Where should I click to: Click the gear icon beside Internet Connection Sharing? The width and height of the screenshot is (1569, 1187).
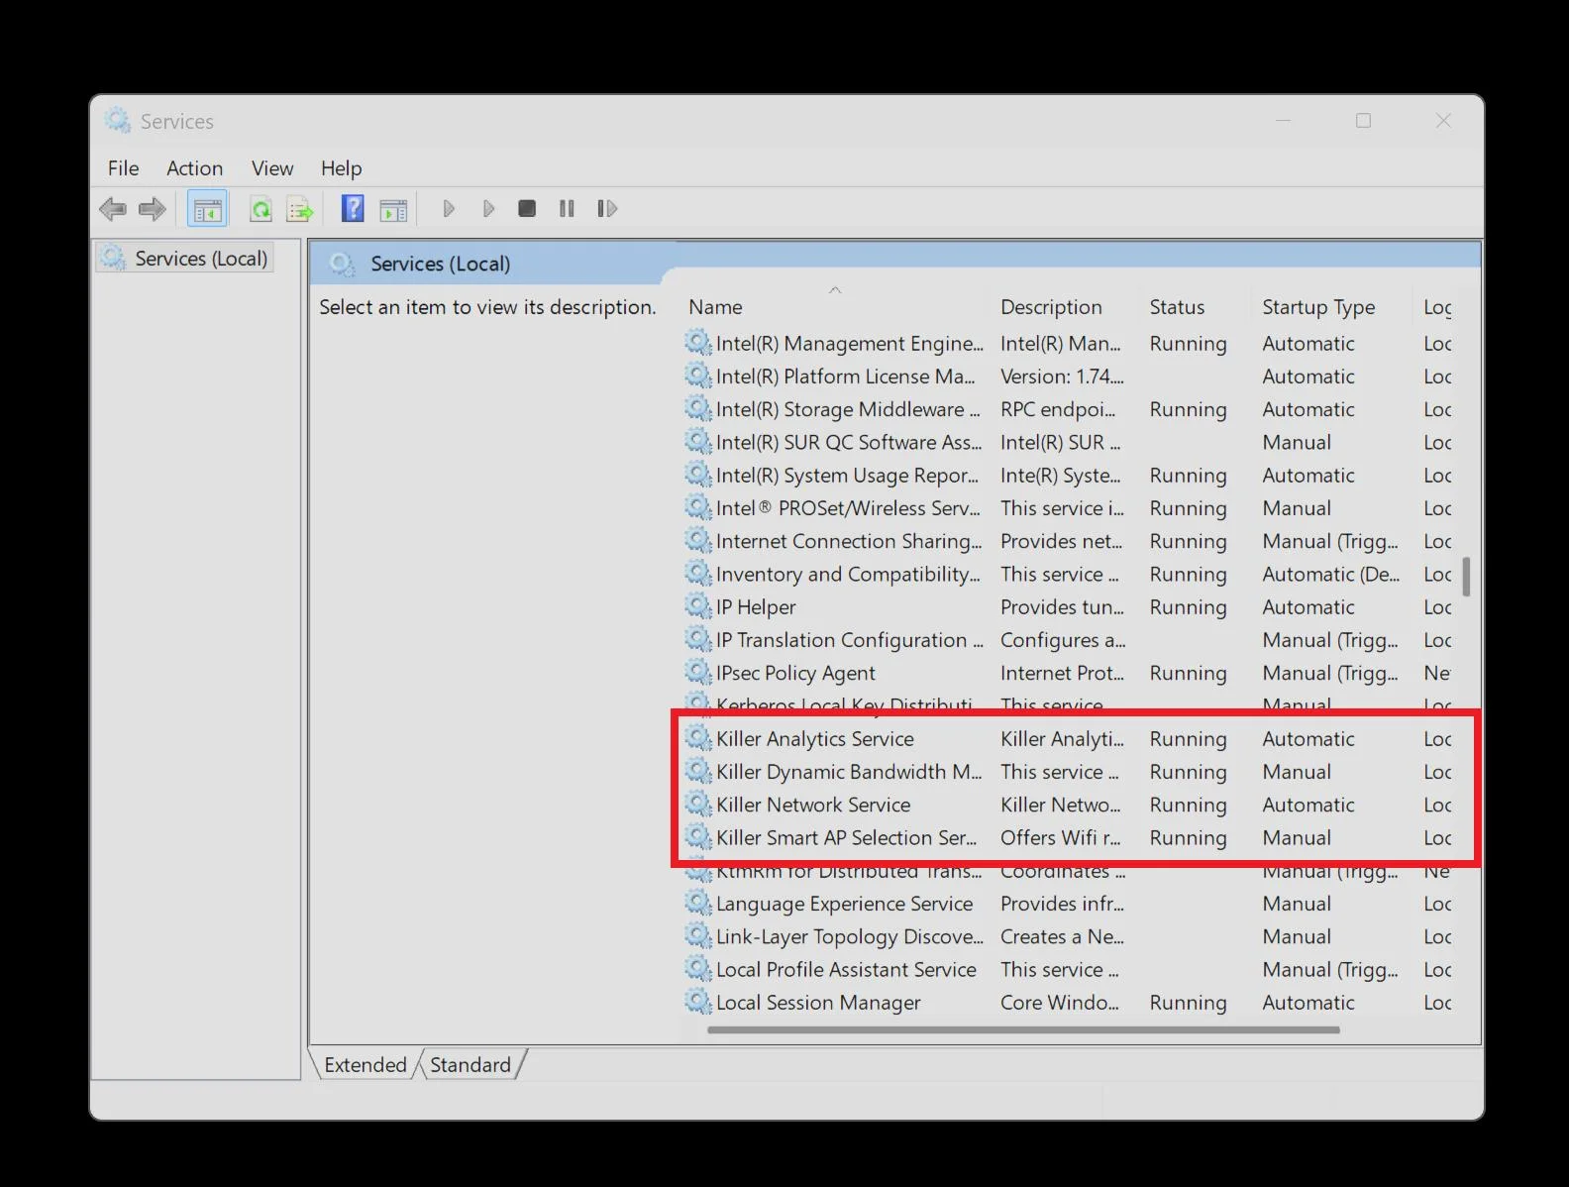[x=698, y=540]
